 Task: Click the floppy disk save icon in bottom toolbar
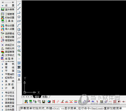(x=44, y=102)
